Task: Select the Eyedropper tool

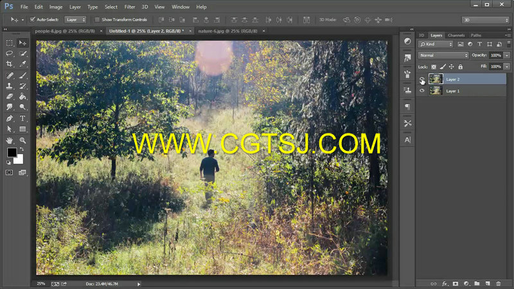Action: click(22, 64)
